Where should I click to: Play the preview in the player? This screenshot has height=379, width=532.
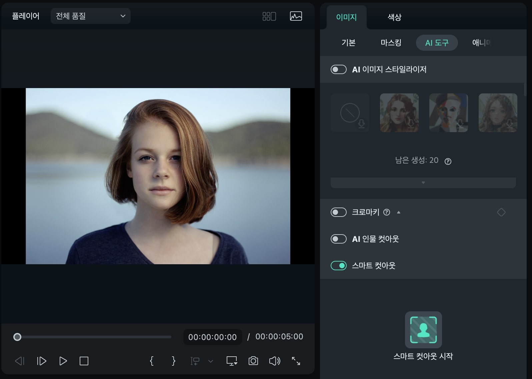point(63,361)
